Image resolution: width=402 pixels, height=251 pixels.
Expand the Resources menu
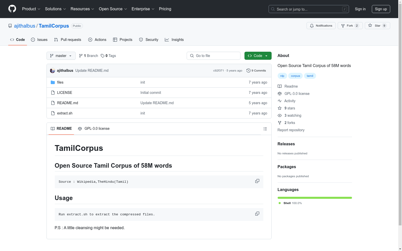point(82,9)
